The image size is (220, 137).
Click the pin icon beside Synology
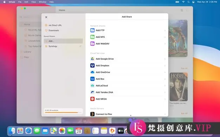(80, 46)
